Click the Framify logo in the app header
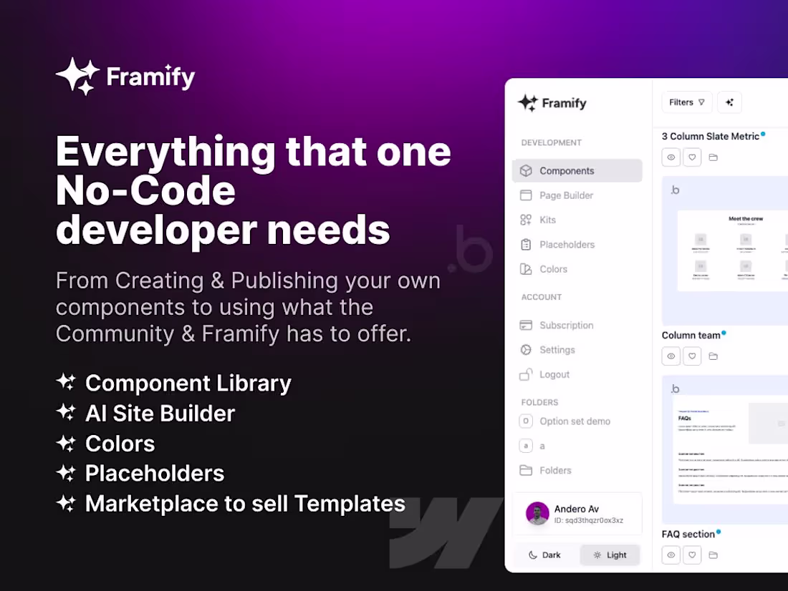This screenshot has width=788, height=591. (x=552, y=103)
